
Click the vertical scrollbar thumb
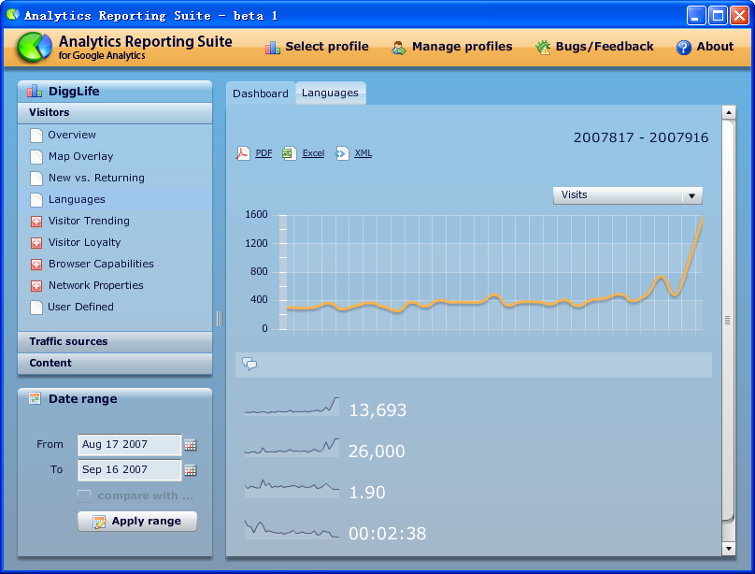tap(728, 320)
